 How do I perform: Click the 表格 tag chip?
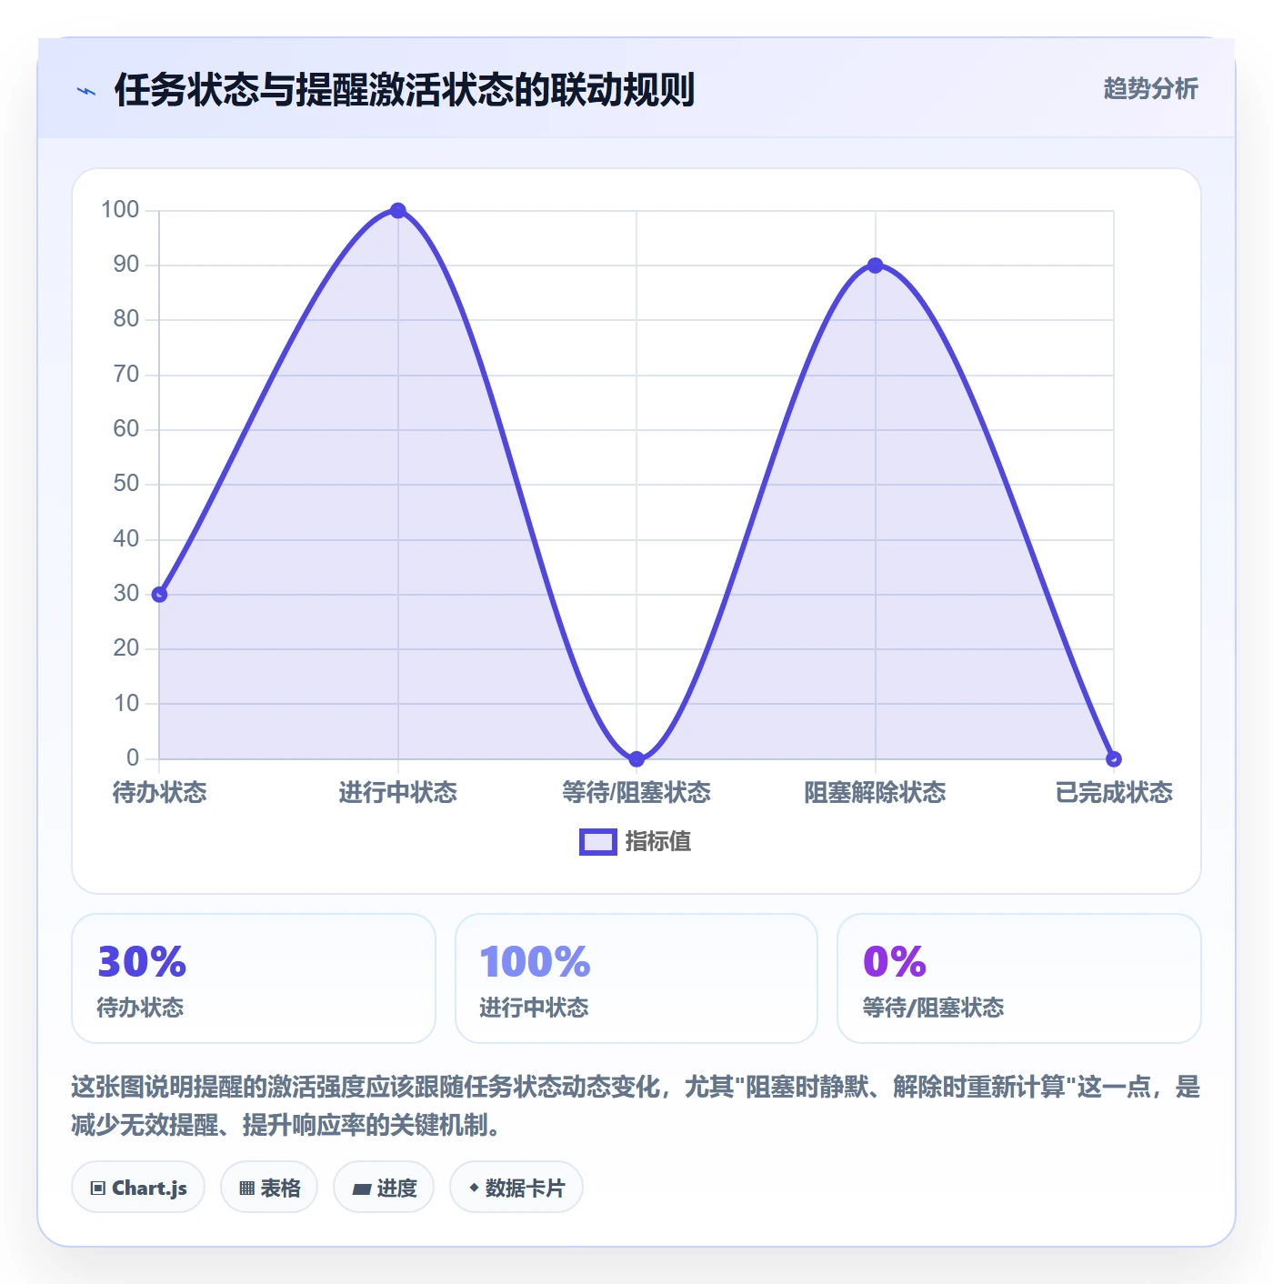[269, 1187]
